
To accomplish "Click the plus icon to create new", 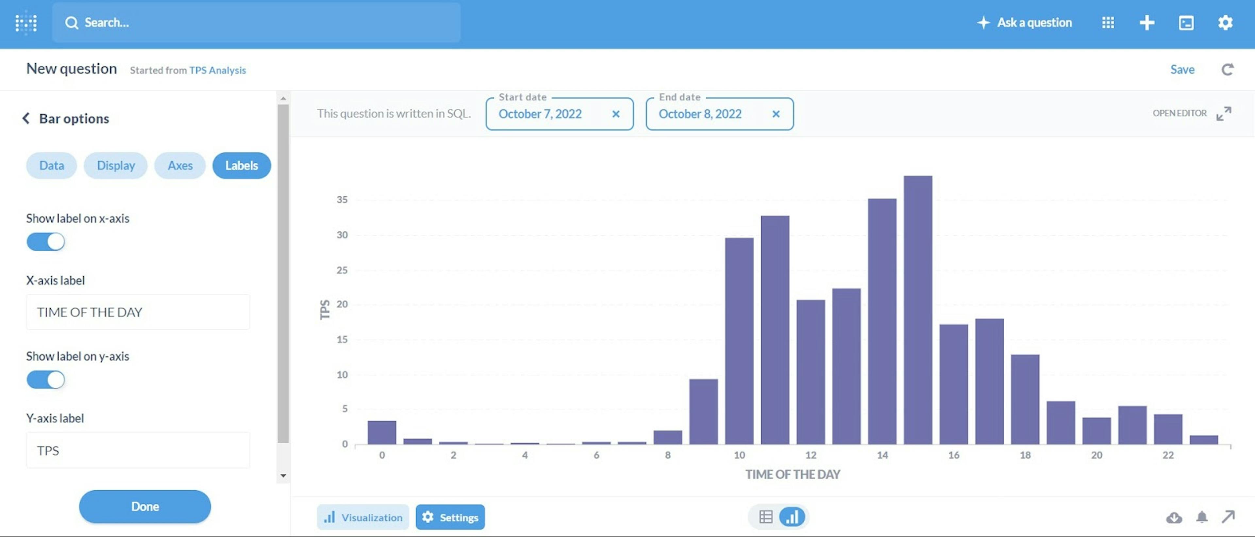I will coord(1147,23).
